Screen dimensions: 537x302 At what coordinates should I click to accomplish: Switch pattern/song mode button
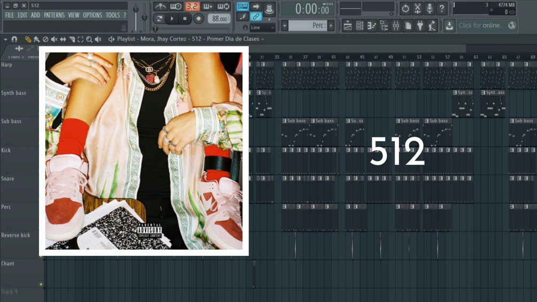point(159,19)
